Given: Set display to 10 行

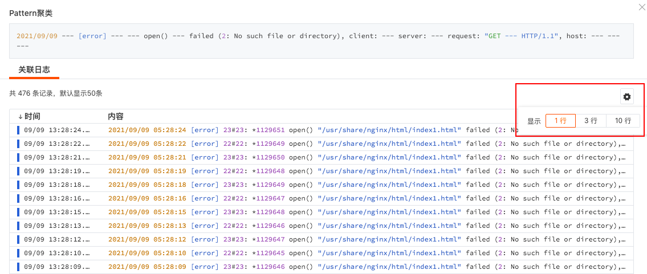Looking at the screenshot, I should tap(622, 121).
